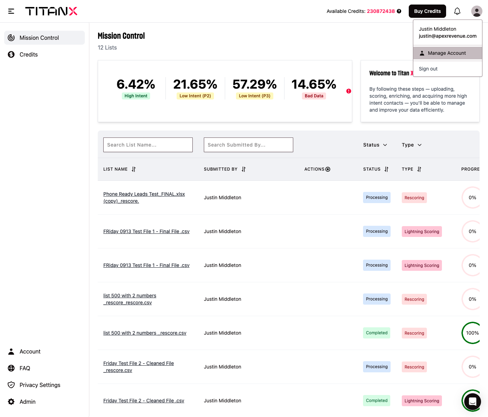Click the Low Intent (P3) badge
The width and height of the screenshot is (488, 417).
click(254, 96)
